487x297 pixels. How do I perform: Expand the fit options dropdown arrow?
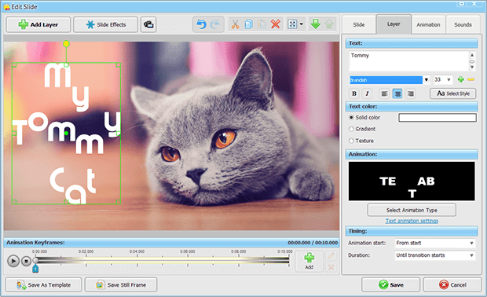302,24
